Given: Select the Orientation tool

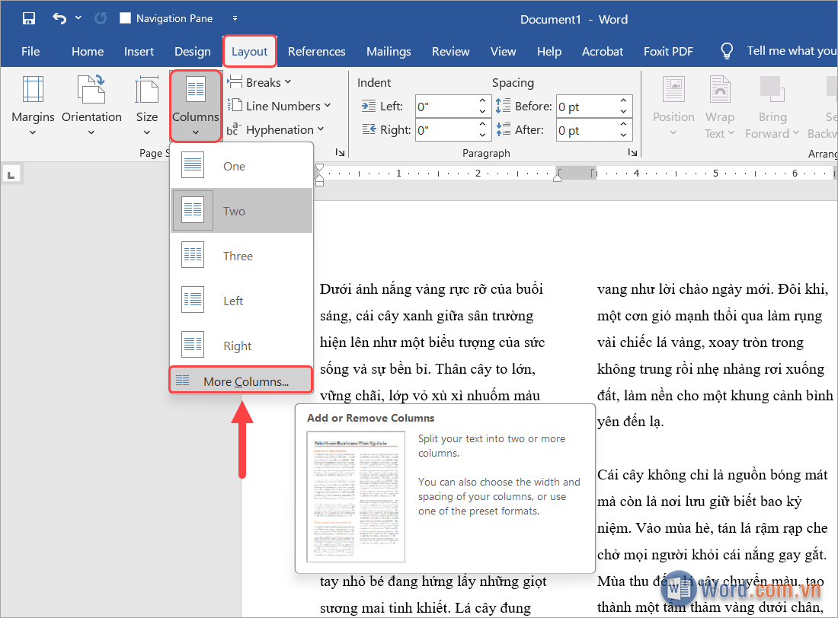Looking at the screenshot, I should (x=91, y=107).
